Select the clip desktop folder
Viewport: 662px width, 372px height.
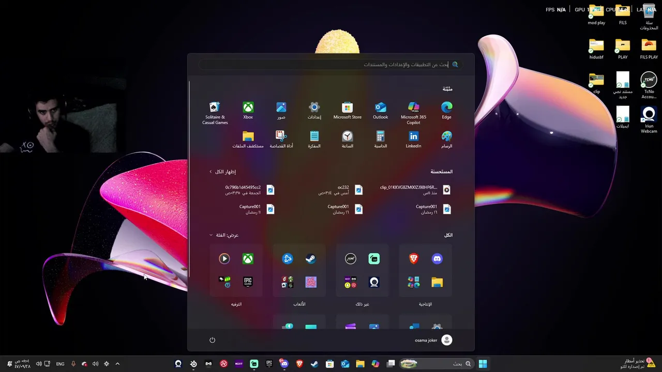596,84
